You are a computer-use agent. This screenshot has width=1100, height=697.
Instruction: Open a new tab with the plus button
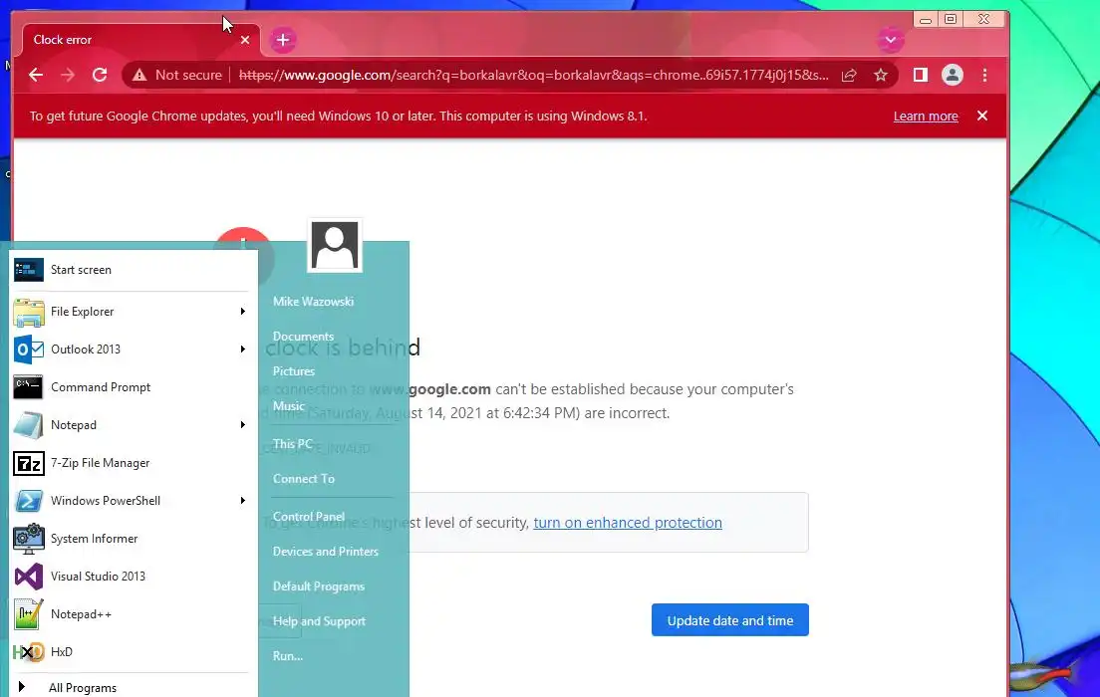pyautogui.click(x=283, y=40)
